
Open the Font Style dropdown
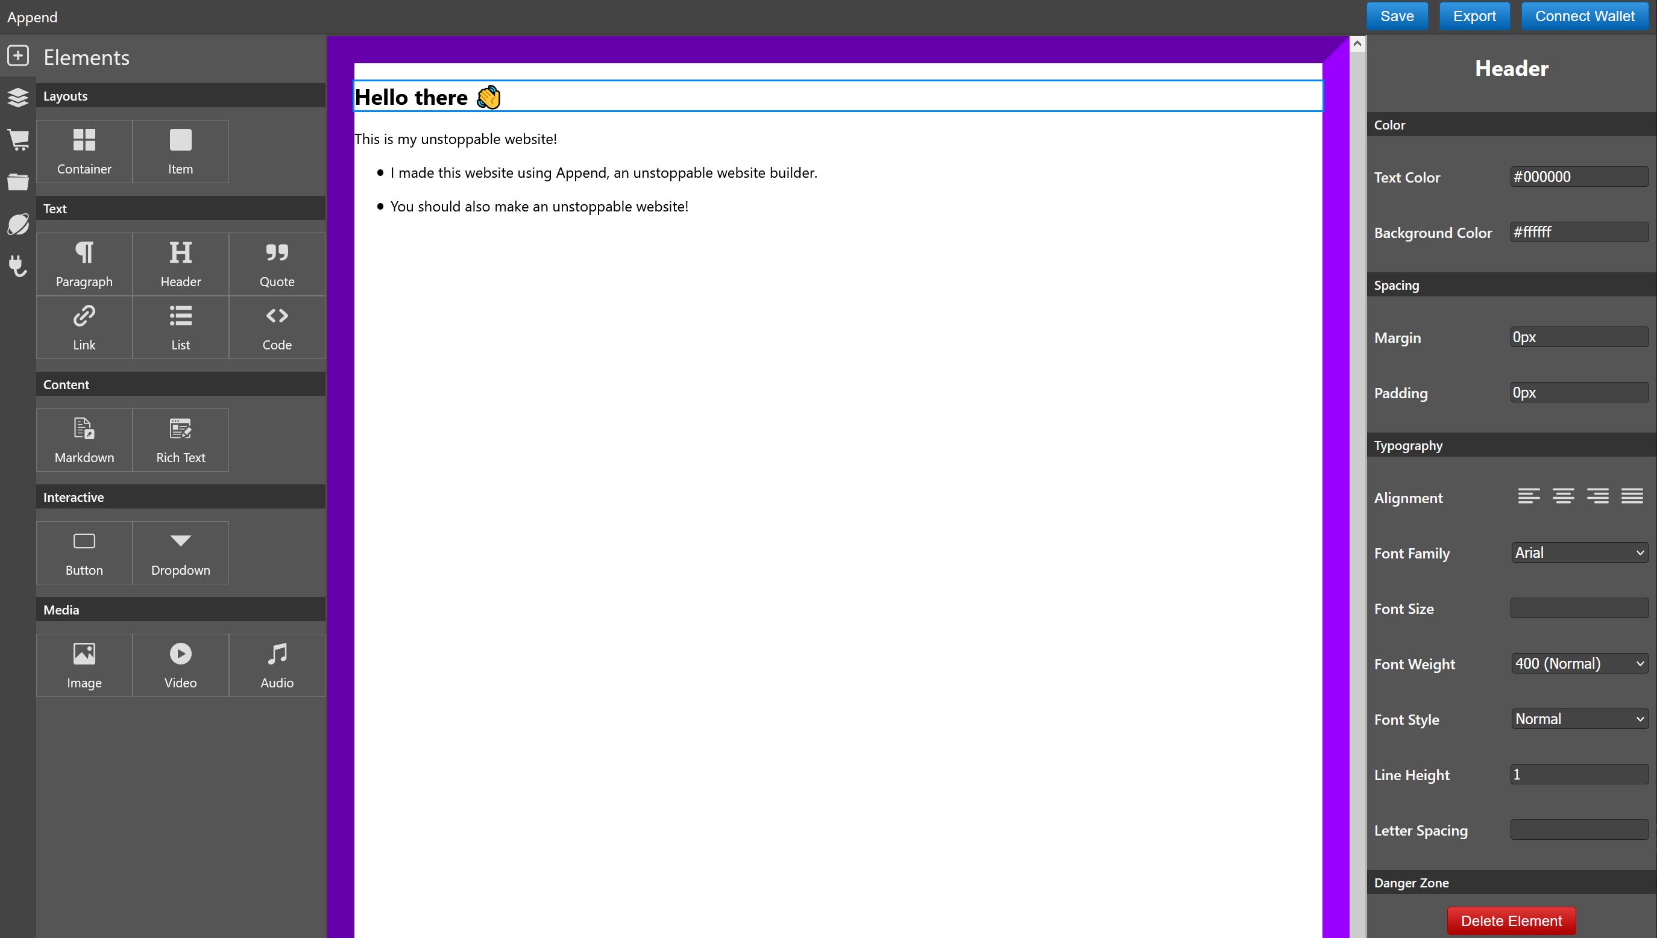1580,719
